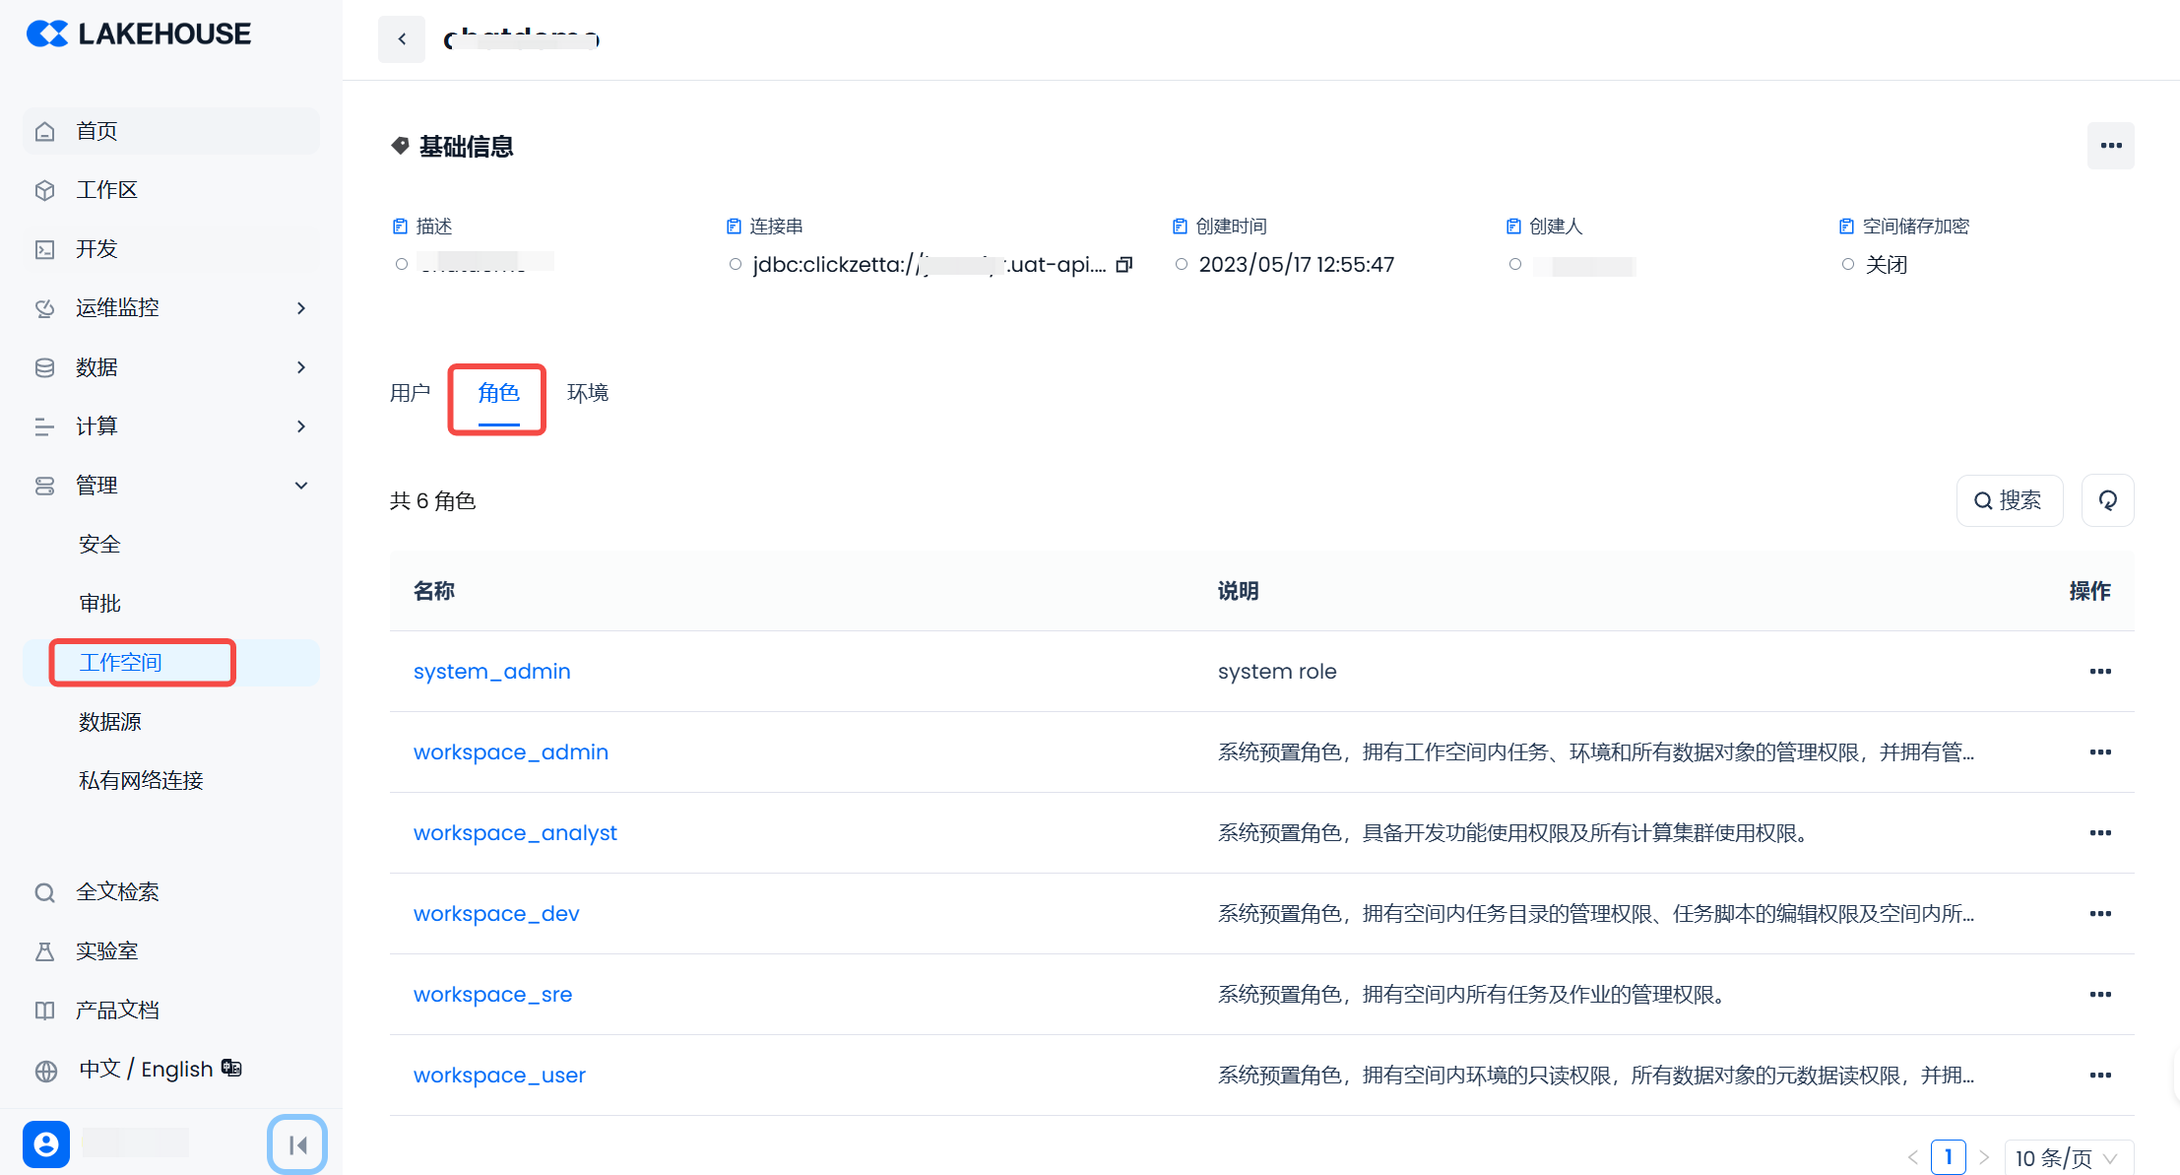Open actions menu for workspace_dev row
This screenshot has height=1175, width=2180.
click(x=2099, y=914)
